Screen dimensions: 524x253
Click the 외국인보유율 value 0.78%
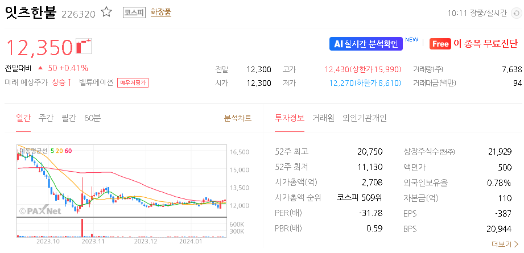(x=500, y=183)
